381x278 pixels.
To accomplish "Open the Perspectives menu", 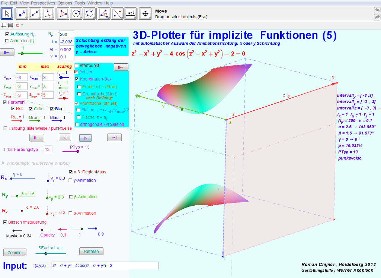I will coord(43,3).
